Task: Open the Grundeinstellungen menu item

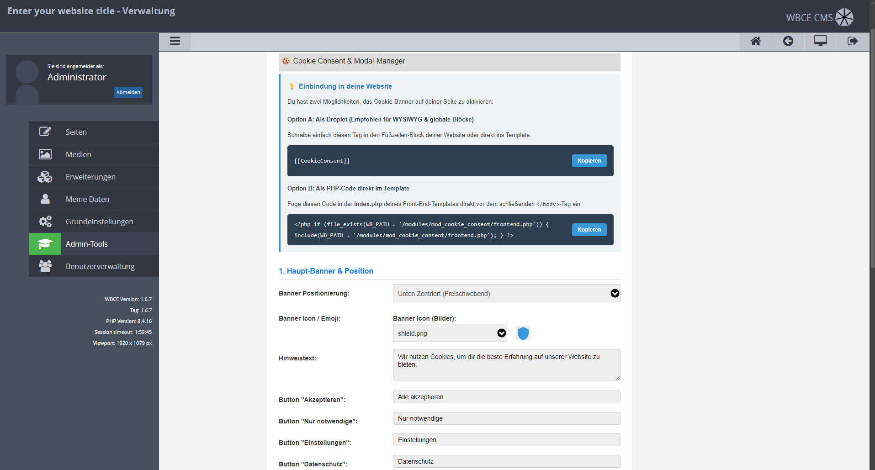Action: coord(94,222)
